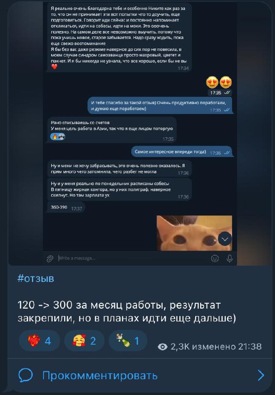Toggle the smiling hearts reaction with 2
Image resolution: width=275 pixels, height=395 pixels.
pos(84,341)
